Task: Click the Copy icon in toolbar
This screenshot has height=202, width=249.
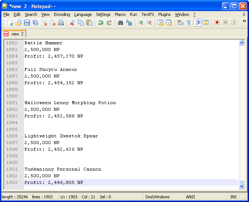Action: [81, 23]
